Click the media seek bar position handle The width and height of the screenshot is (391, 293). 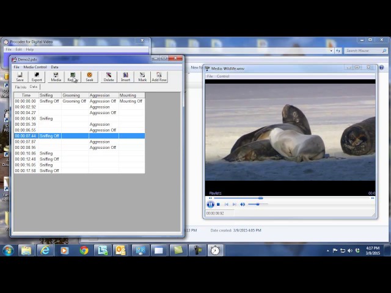point(261,198)
